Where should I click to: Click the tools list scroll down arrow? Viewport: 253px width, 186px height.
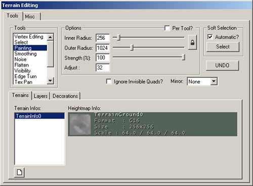point(50,81)
